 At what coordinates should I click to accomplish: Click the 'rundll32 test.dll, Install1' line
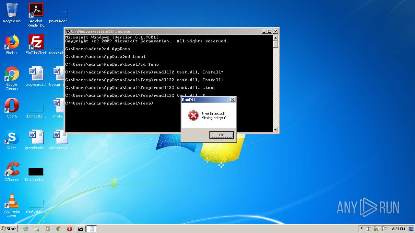(144, 80)
